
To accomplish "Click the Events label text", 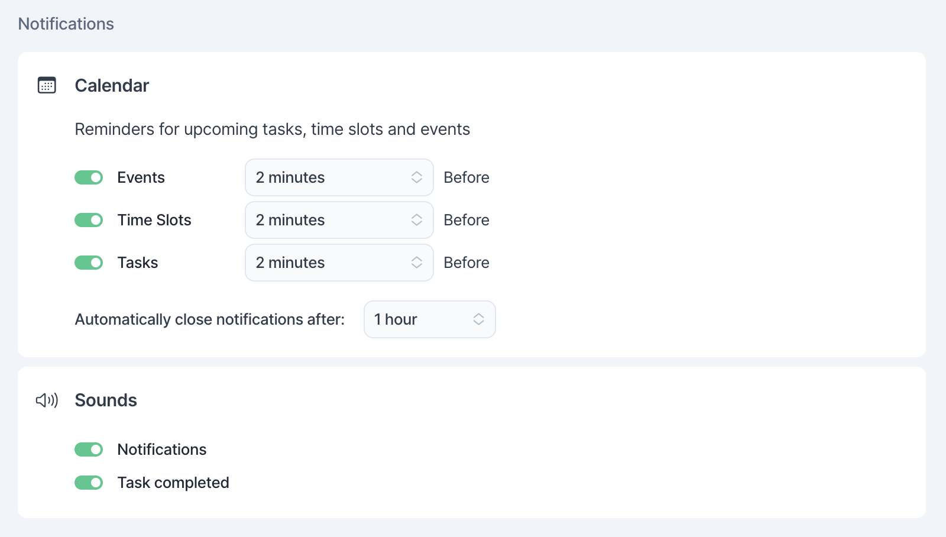I will point(141,177).
